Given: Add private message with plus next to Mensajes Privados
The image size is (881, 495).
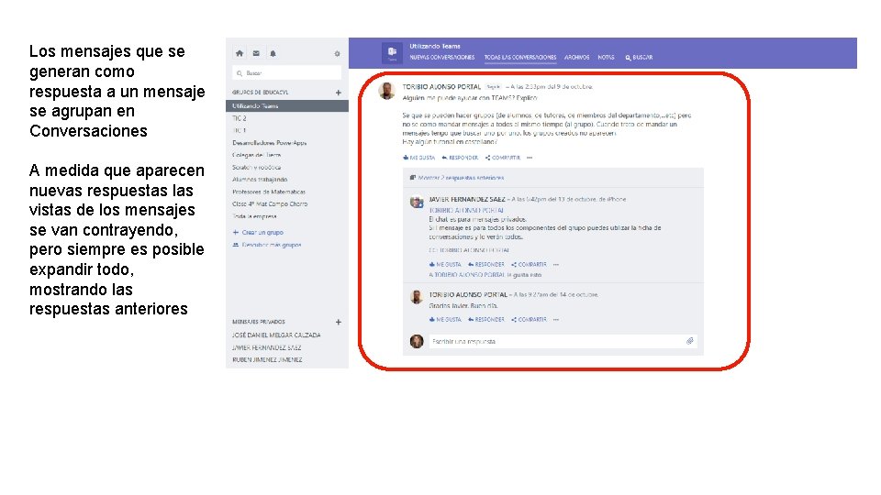Looking at the screenshot, I should point(339,322).
